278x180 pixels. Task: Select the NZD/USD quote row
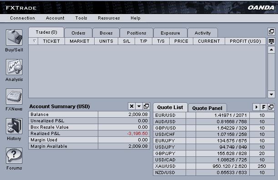214,173
